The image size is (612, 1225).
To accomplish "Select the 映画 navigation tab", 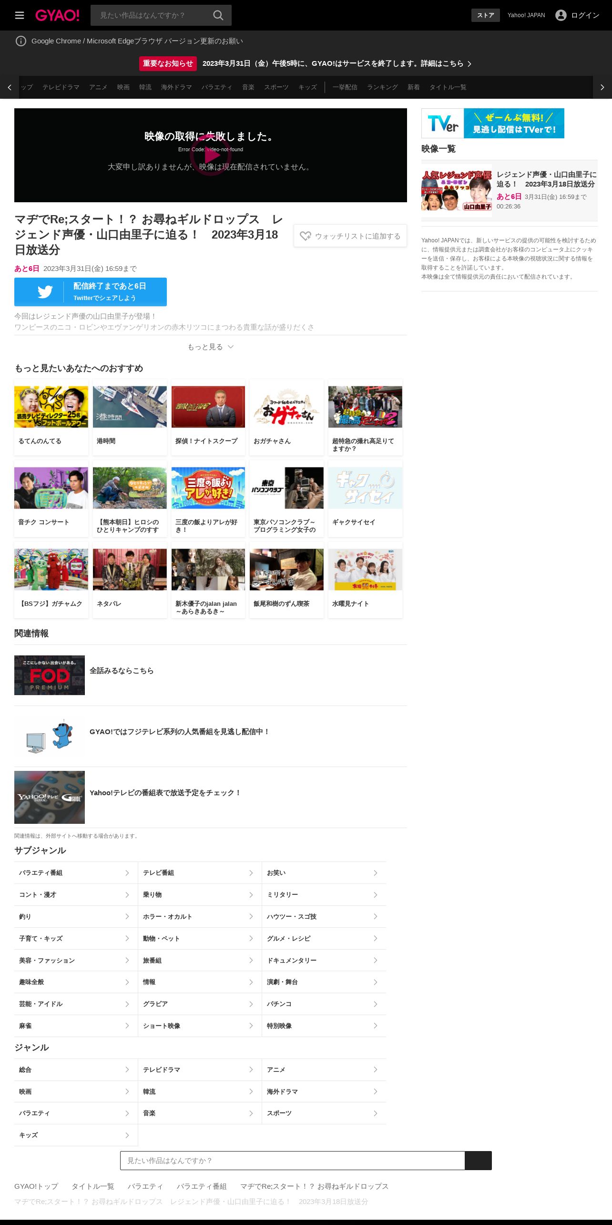I will [123, 87].
